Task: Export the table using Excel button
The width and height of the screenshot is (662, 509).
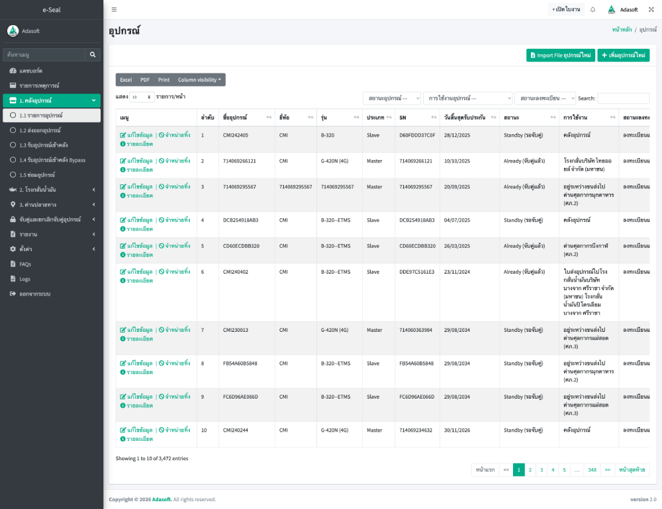Action: (x=126, y=80)
